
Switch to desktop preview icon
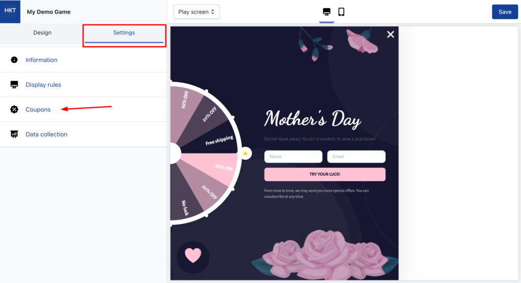coord(327,12)
